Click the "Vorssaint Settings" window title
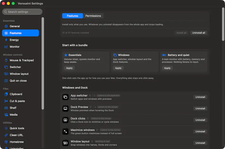This screenshot has height=149, width=225. [30, 3]
